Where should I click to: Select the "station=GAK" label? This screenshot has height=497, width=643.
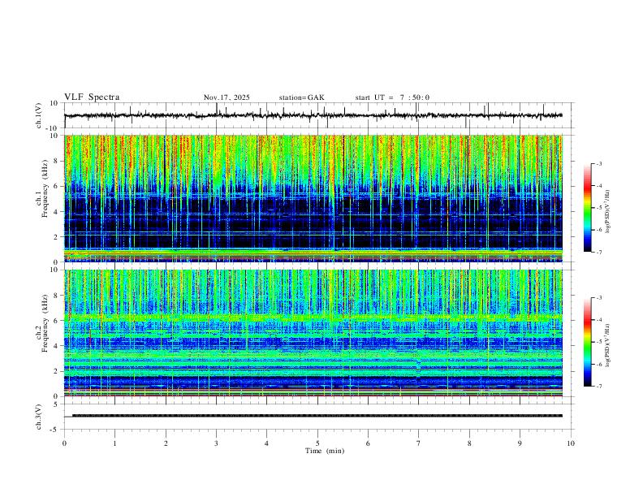(x=302, y=97)
